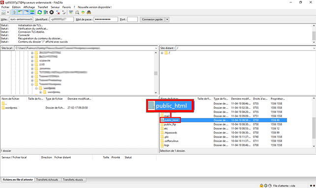This screenshot has height=188, width=316.
Task: Open the Site Manager icon
Action: point(3,12)
